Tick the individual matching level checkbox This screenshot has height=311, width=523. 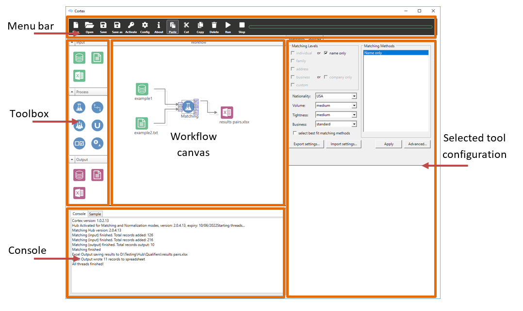[x=293, y=53]
